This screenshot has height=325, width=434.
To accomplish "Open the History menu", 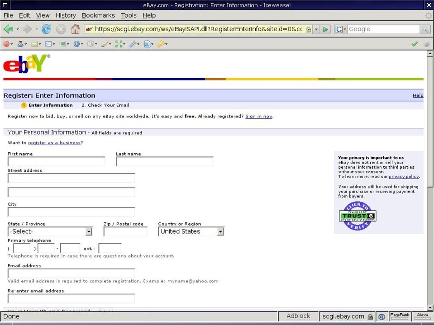I will [x=66, y=15].
